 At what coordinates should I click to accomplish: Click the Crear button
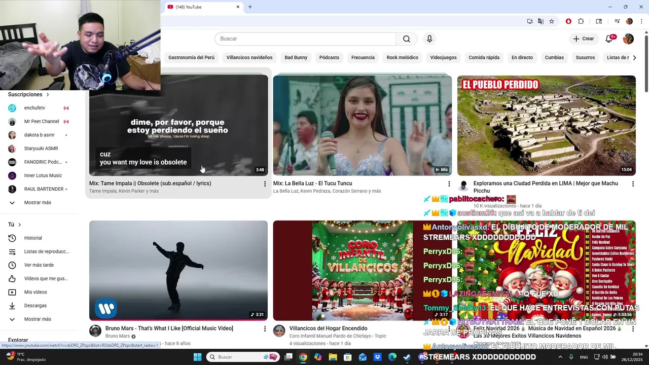[x=584, y=39]
